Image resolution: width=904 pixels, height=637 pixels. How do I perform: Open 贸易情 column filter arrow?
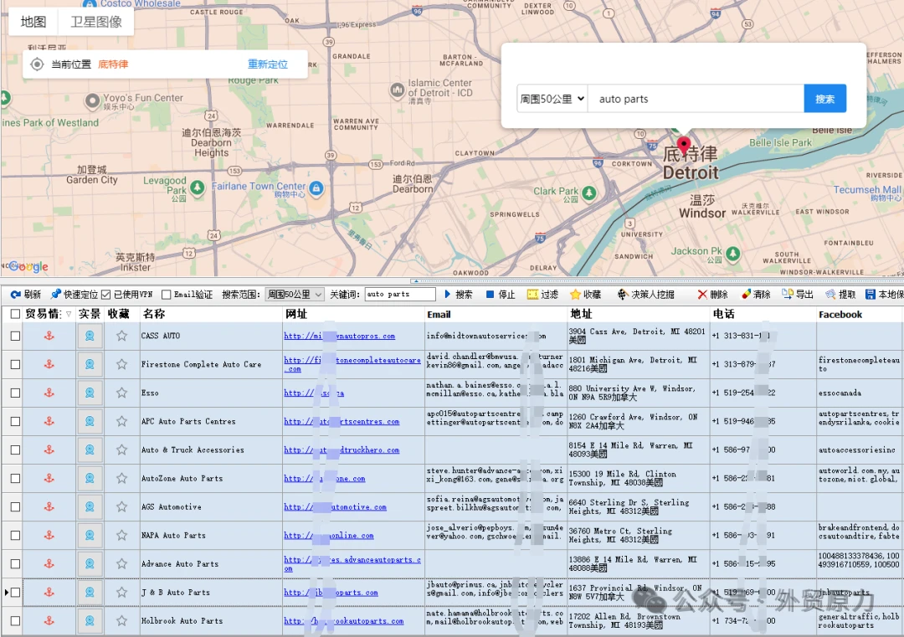tap(69, 315)
